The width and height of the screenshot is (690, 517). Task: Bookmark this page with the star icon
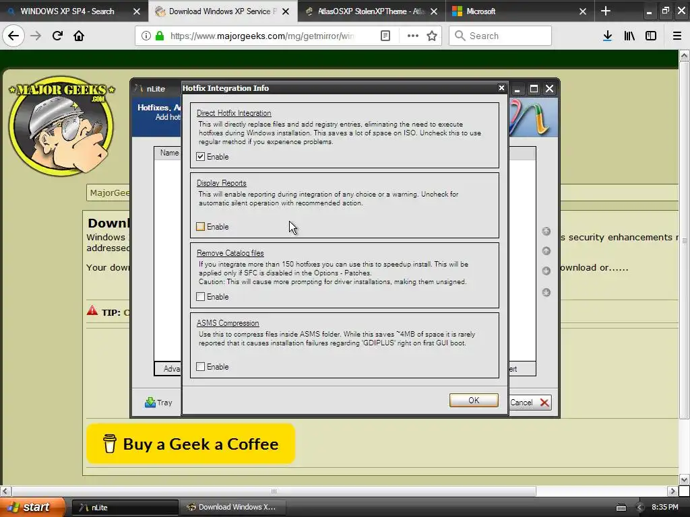(x=432, y=36)
